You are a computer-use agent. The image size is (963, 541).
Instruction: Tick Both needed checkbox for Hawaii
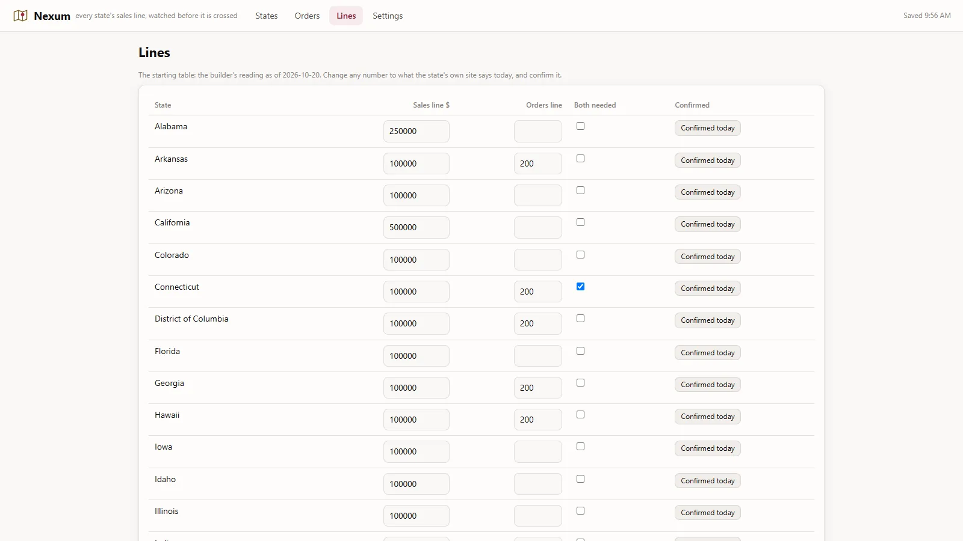580,415
